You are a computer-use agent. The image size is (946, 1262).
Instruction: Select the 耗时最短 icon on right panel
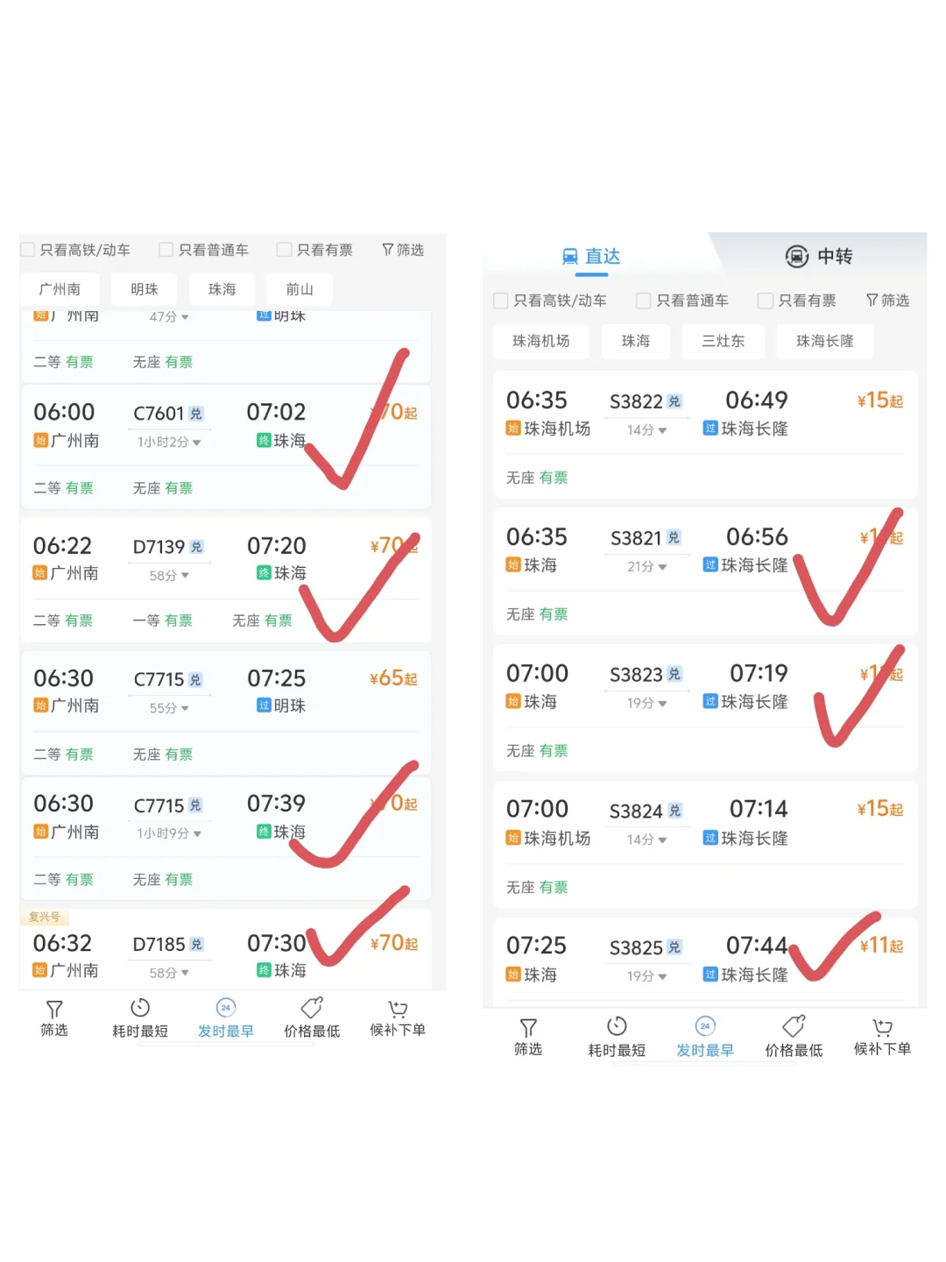pos(617,1036)
